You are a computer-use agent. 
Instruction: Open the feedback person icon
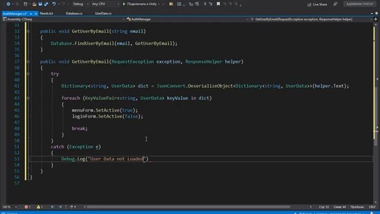(x=335, y=4)
